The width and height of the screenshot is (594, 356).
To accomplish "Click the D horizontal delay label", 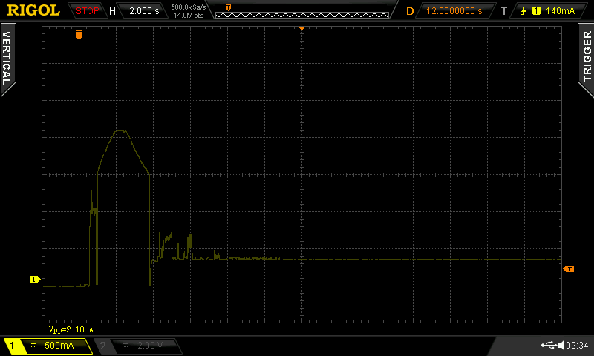I will point(410,11).
